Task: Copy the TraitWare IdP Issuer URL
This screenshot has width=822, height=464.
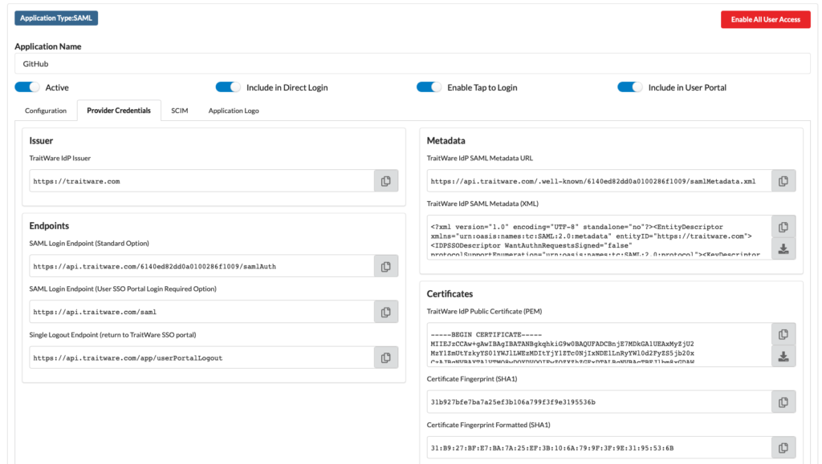Action: click(x=386, y=181)
